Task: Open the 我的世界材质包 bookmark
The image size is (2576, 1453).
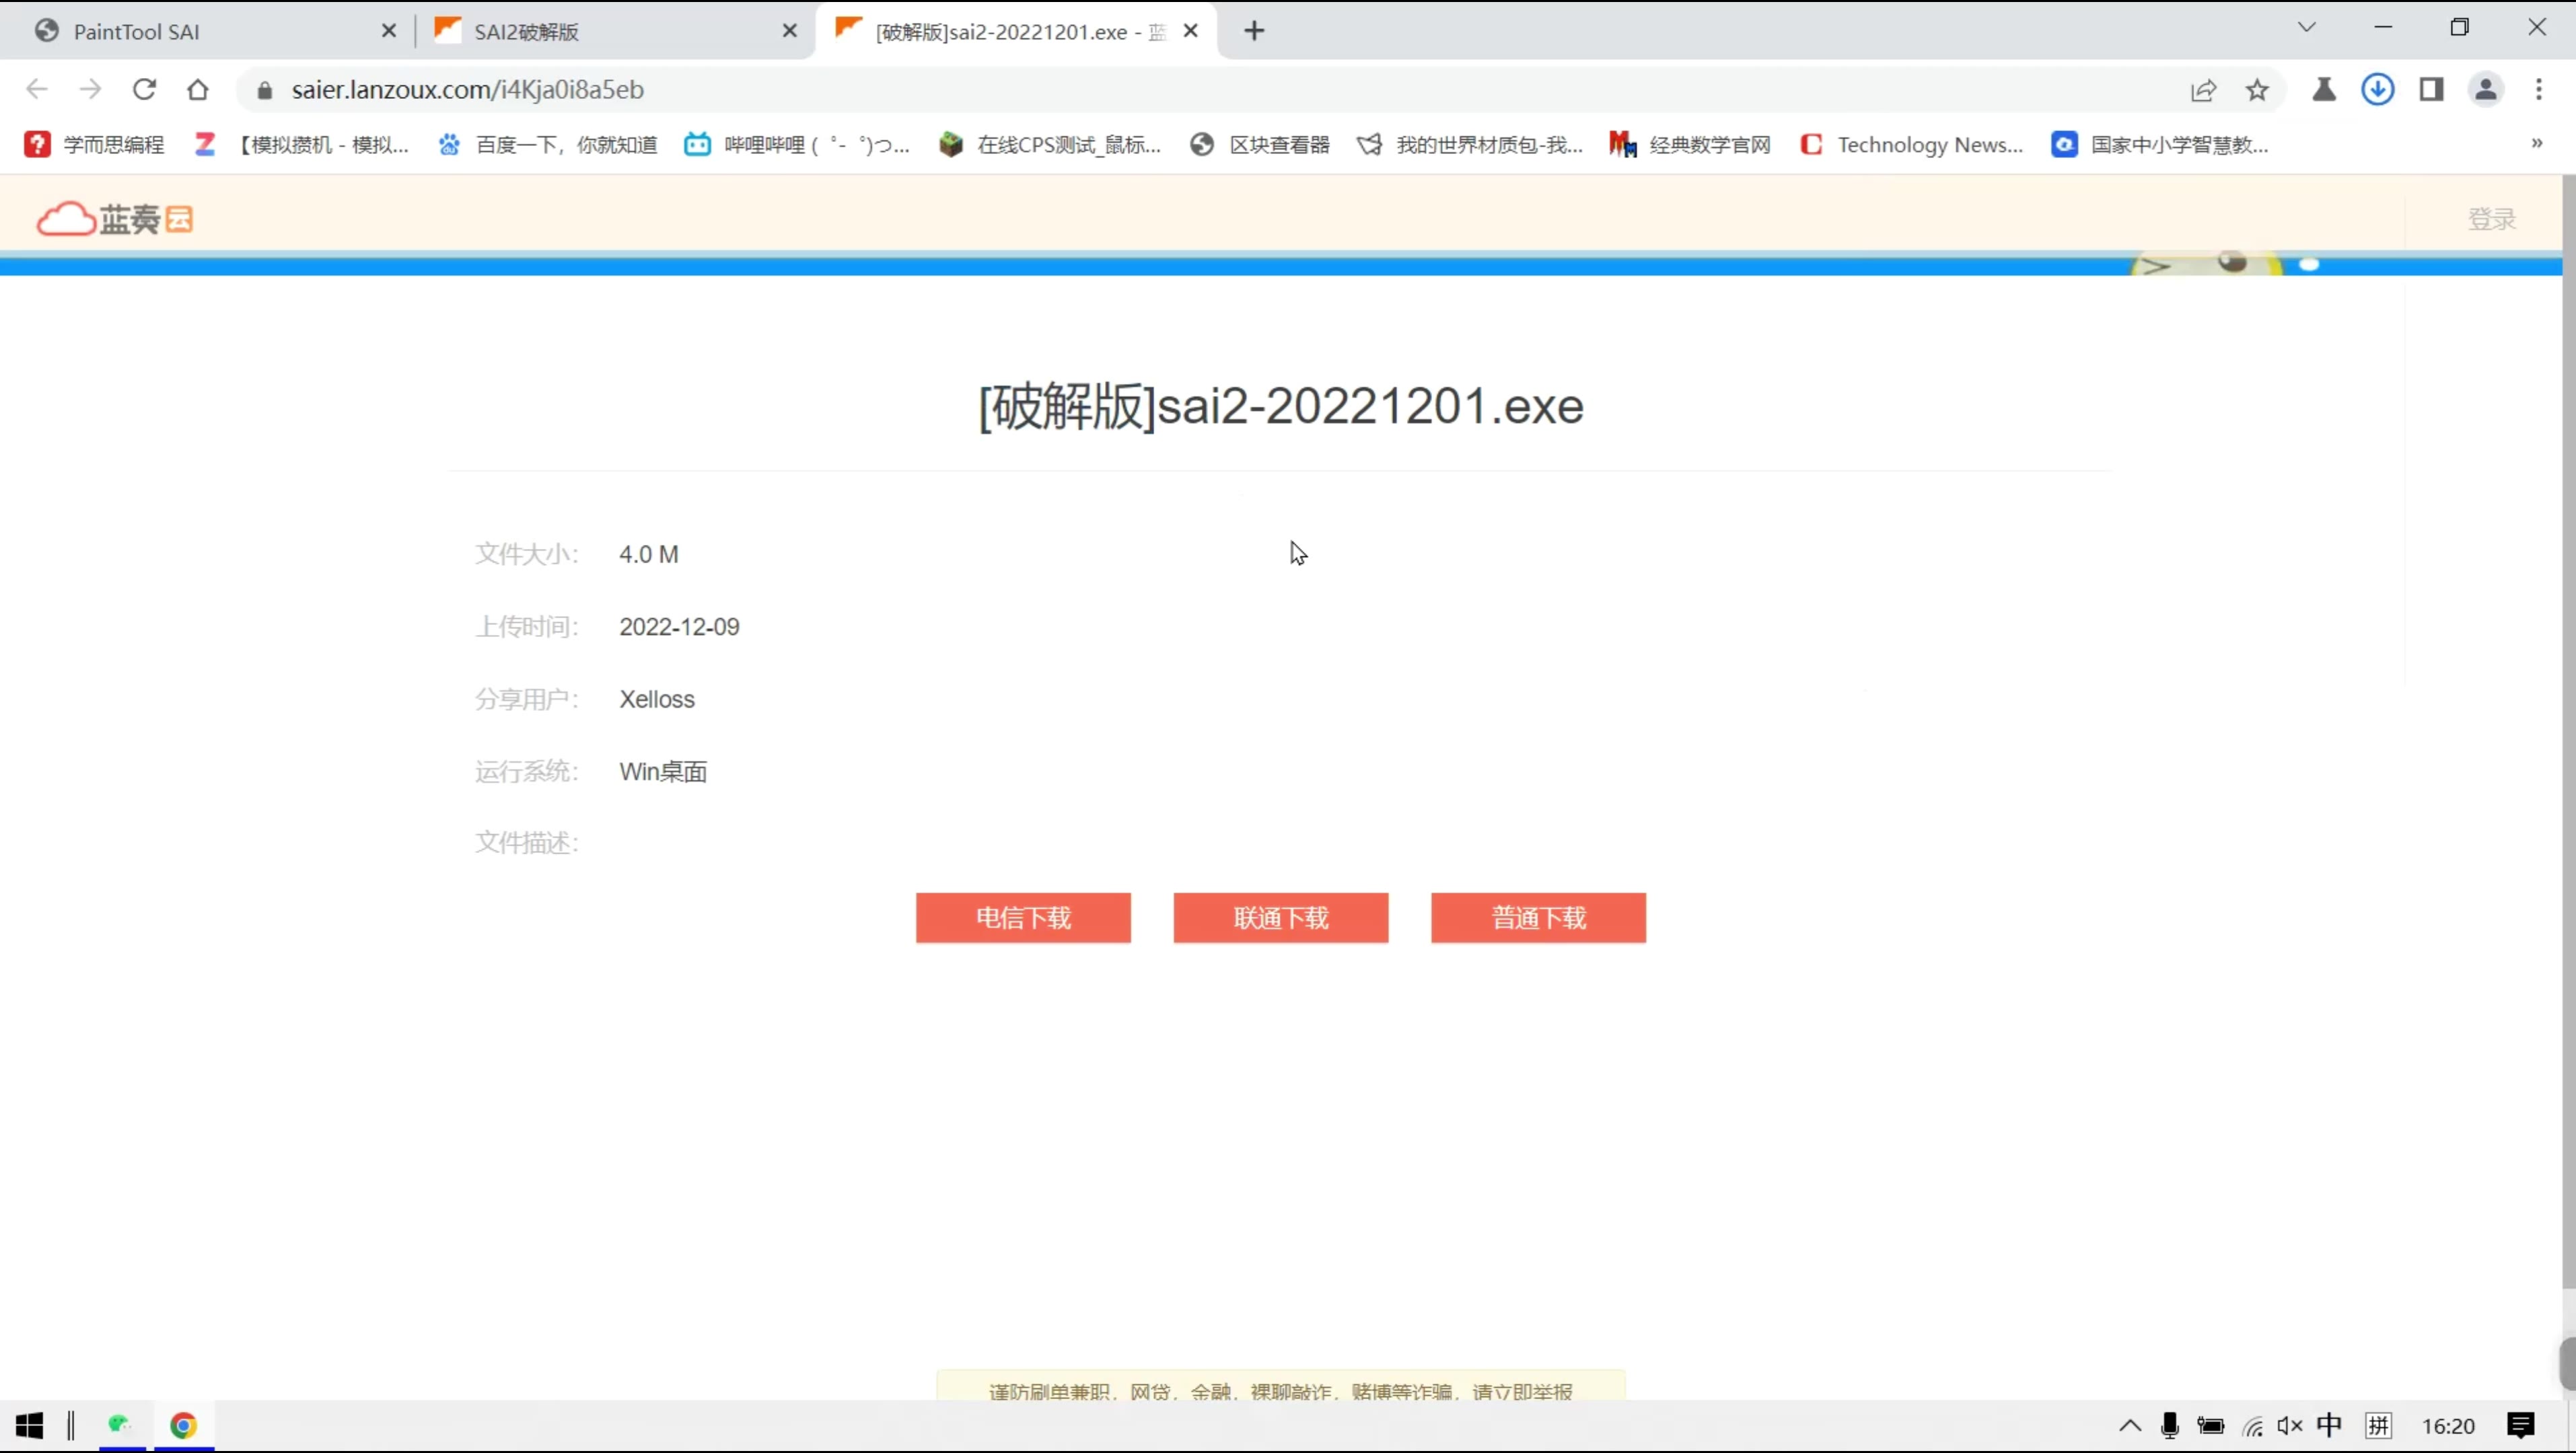Action: (1469, 145)
